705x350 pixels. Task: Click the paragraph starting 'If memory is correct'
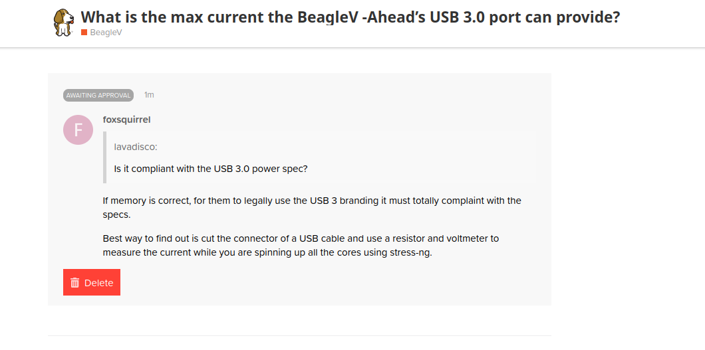click(x=312, y=207)
